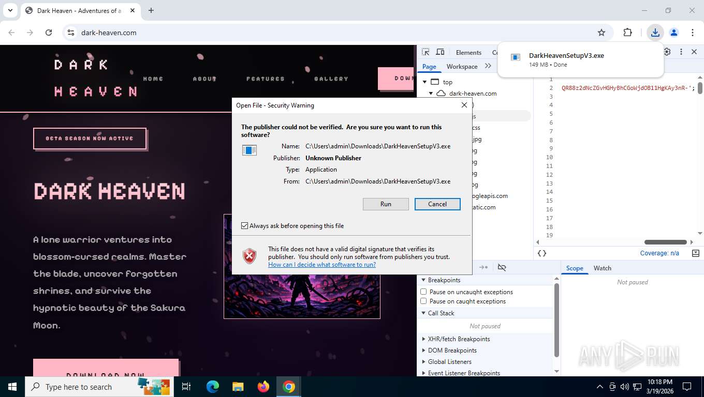The height and width of the screenshot is (397, 704).
Task: Click the step arrow debugger icon
Action: point(483,267)
